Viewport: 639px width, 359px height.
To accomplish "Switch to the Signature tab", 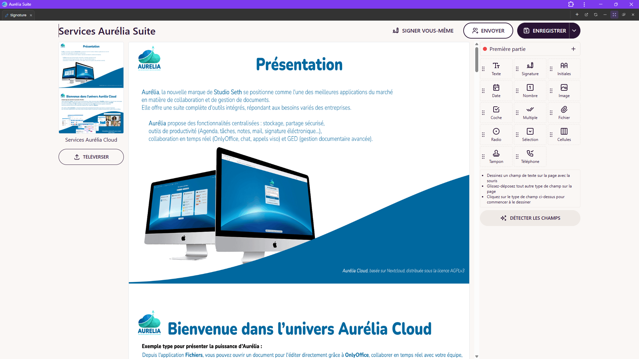I will pos(18,15).
